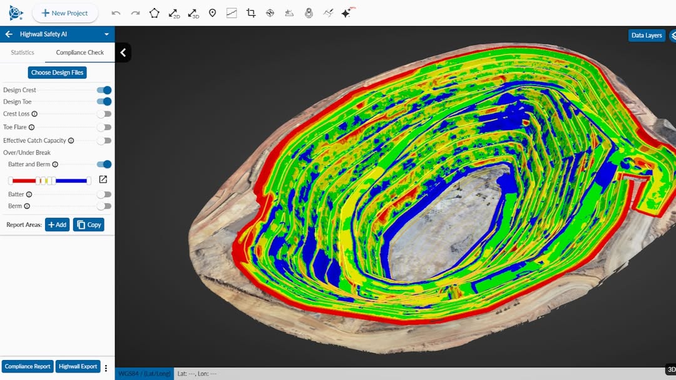The height and width of the screenshot is (380, 676).
Task: Turn off the Batter and Berm toggle
Action: (104, 164)
